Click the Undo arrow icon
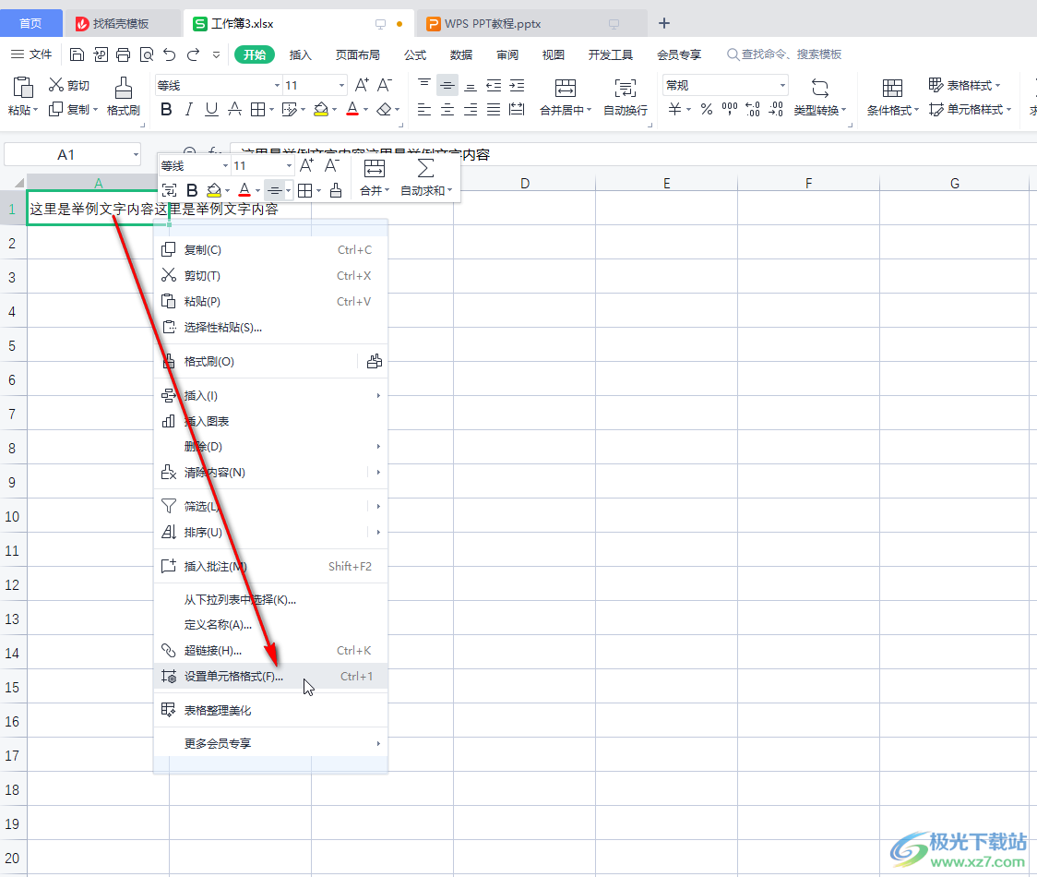This screenshot has width=1037, height=877. click(170, 55)
